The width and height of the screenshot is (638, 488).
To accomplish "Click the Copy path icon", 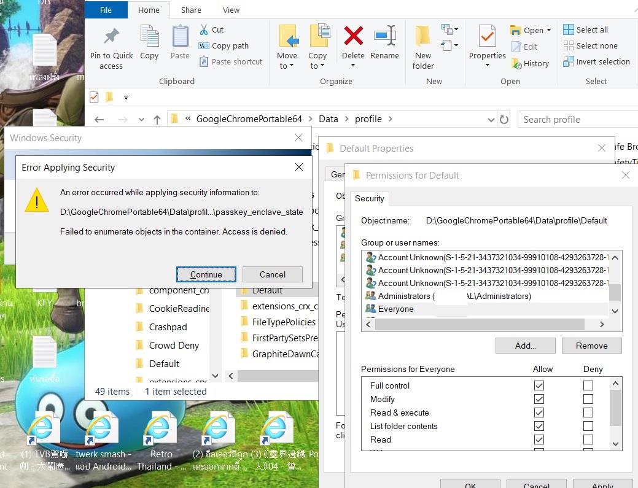I will click(x=204, y=46).
